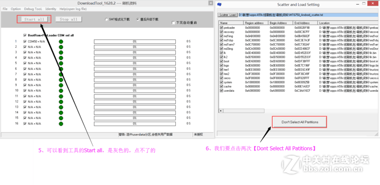Click the progress bar of port 16
This screenshot has height=185, width=380.
click(135, 123)
